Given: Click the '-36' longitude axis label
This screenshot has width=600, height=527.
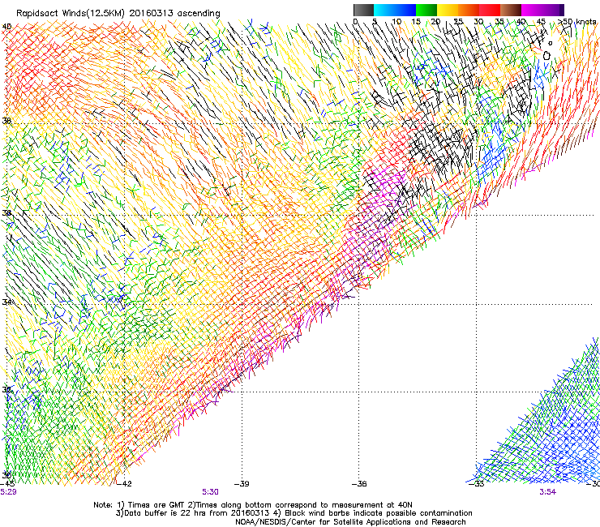Looking at the screenshot, I should click(x=359, y=484).
